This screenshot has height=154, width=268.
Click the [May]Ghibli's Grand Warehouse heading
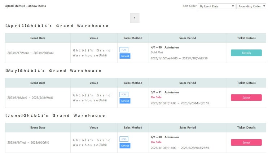[53, 71]
